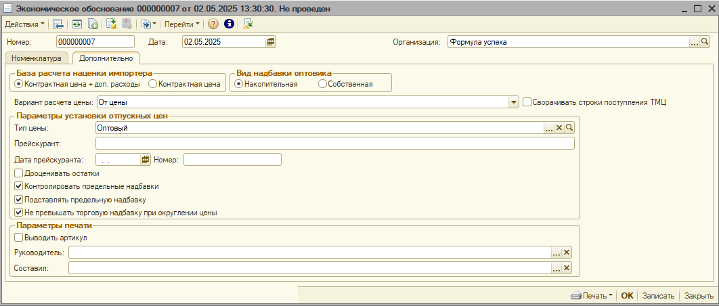
Task: Open calendar picker for Дата field
Action: 271,42
